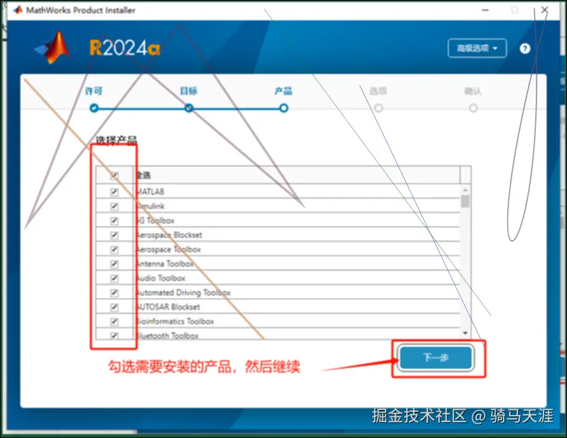Click the Aerospace Blockset row text

[169, 235]
